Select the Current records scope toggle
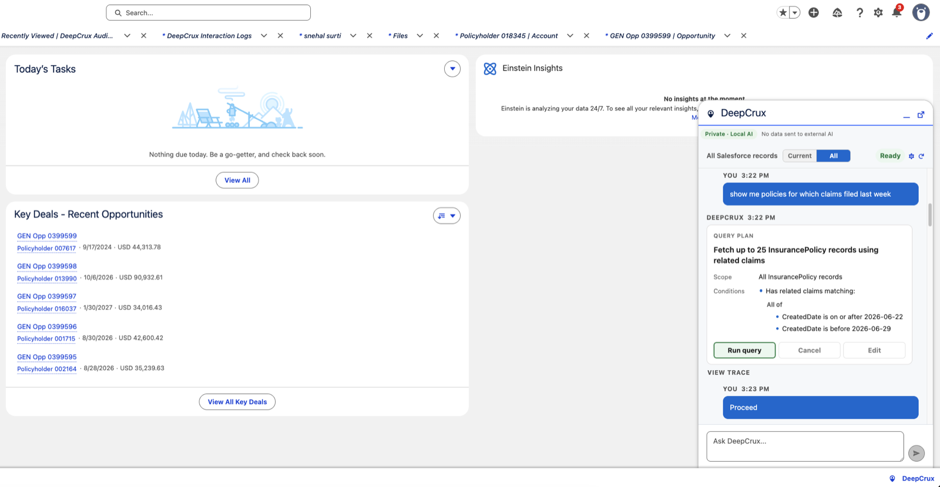The height and width of the screenshot is (487, 940). point(800,156)
